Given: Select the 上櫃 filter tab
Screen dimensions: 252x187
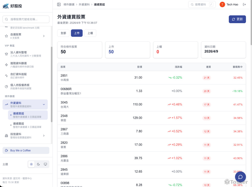Looking at the screenshot, I should (90, 33).
